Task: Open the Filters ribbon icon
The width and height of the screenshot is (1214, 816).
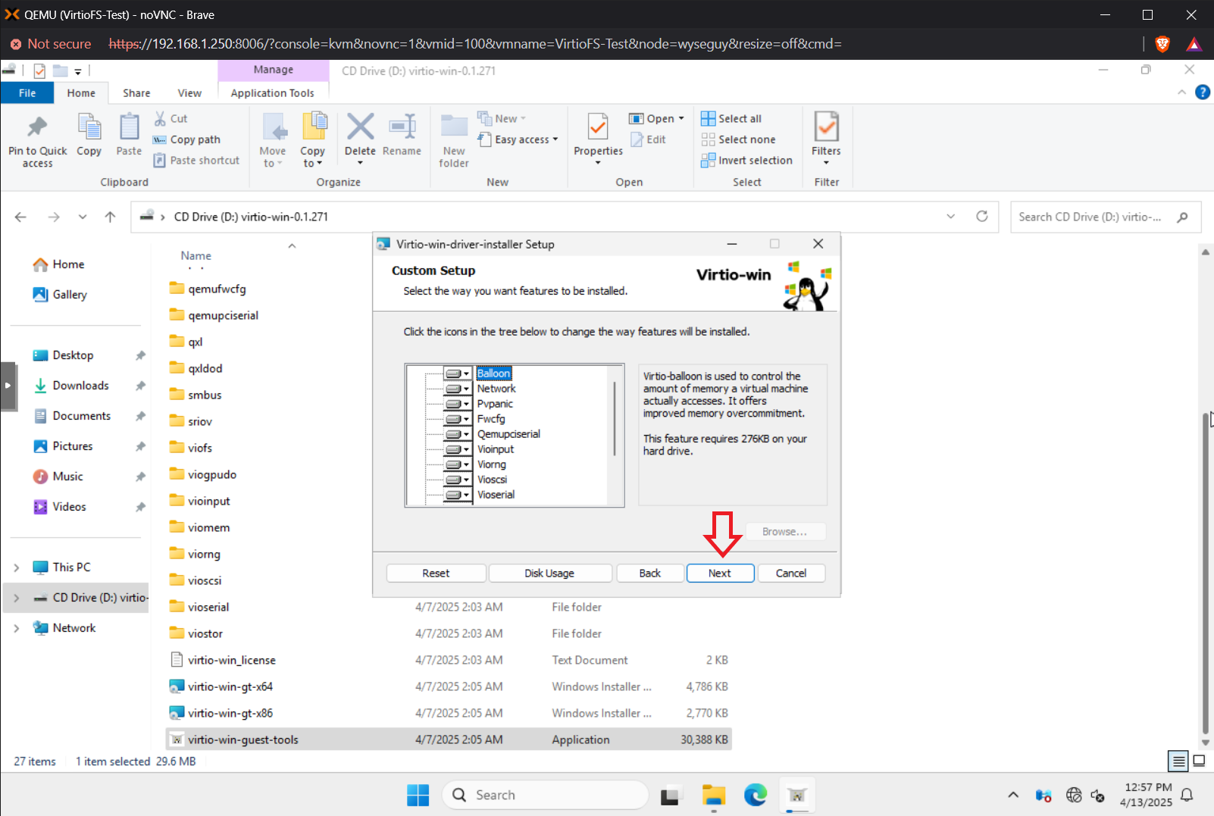Action: 826,127
